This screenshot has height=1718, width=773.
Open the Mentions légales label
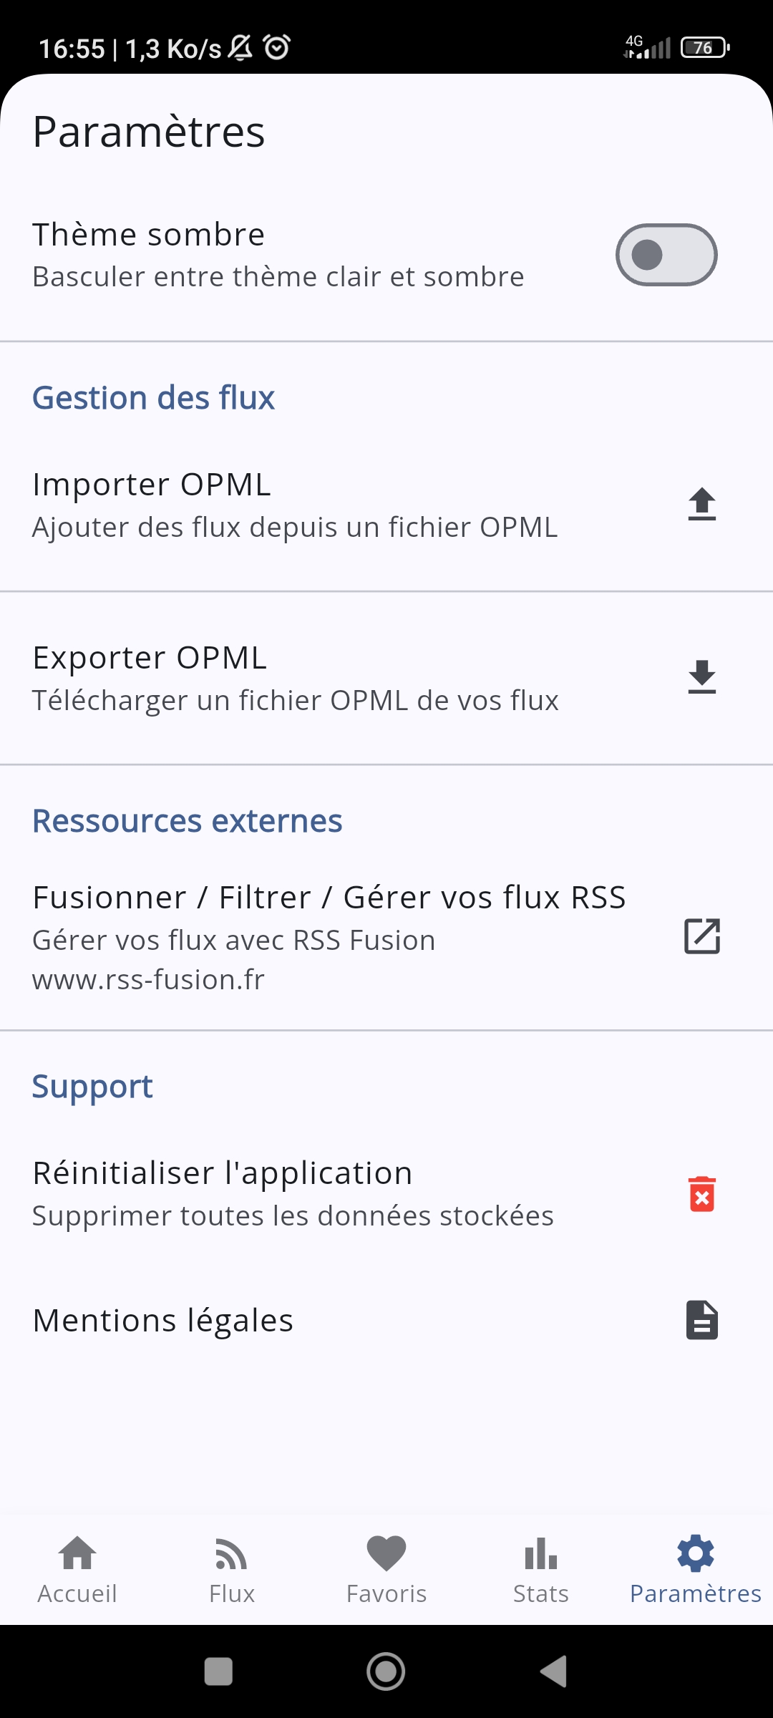pyautogui.click(x=163, y=1321)
